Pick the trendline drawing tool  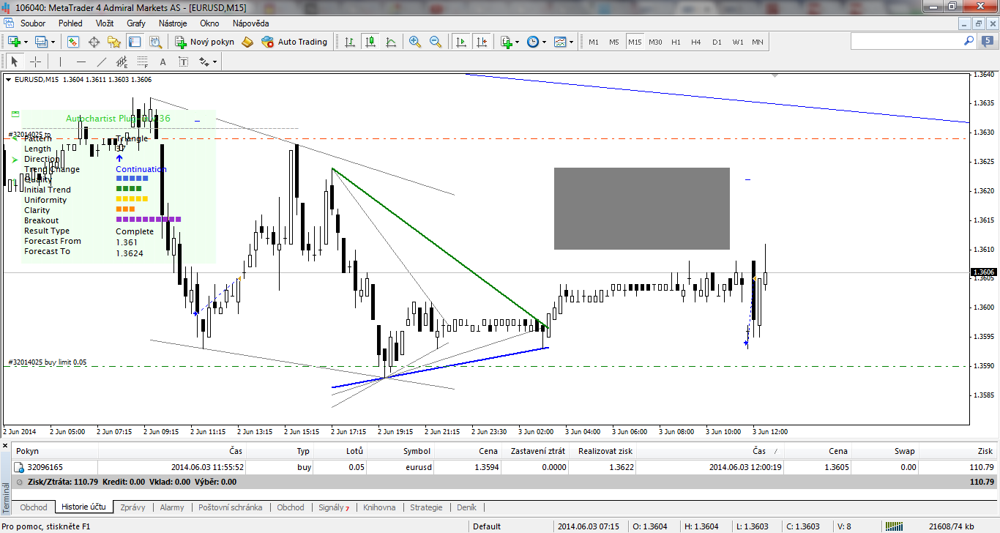click(102, 62)
